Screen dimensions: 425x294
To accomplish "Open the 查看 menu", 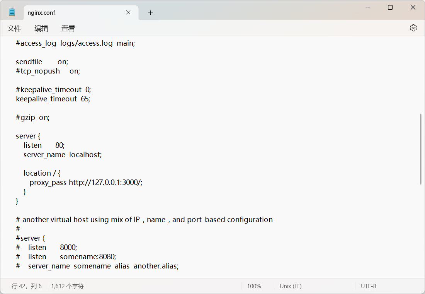I will (x=68, y=28).
